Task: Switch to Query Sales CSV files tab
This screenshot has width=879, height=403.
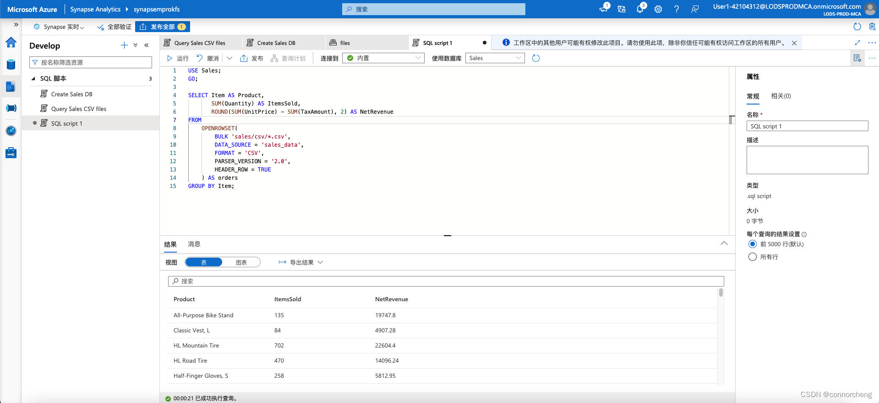Action: 200,43
